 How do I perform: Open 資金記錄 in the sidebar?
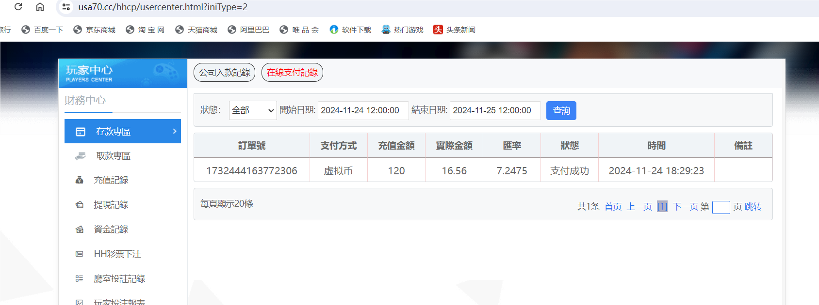[x=111, y=229]
